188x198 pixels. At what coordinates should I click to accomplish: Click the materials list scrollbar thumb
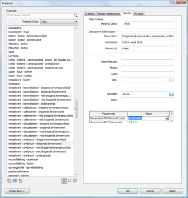pyautogui.click(x=76, y=109)
